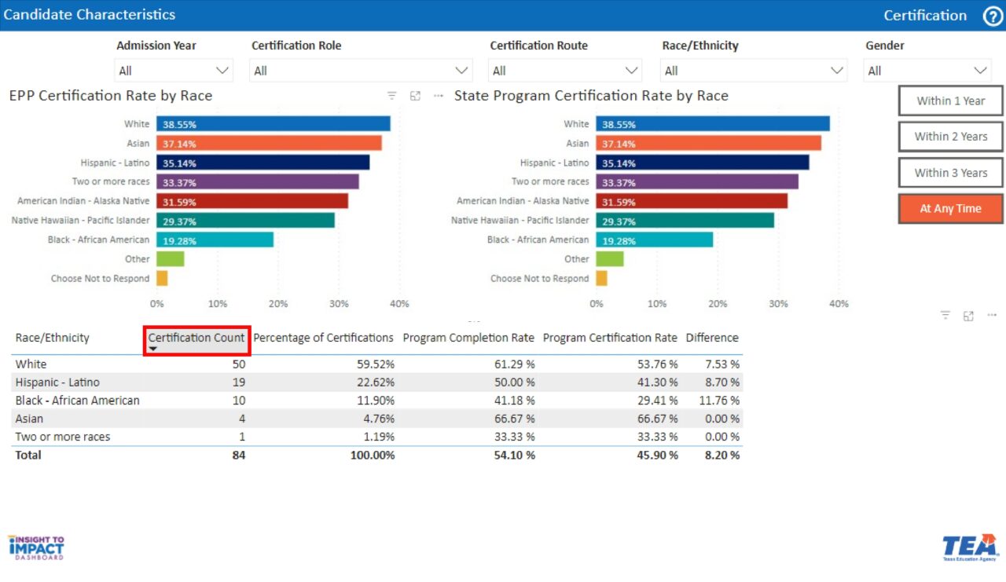Select the Hispanic - Latino table row
Screen dimensions: 1006x582
57,383
